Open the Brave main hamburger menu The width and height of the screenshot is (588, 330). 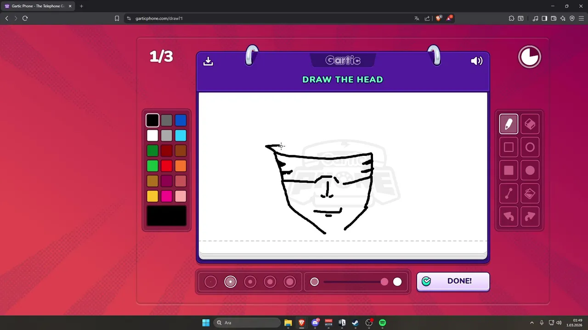click(581, 18)
